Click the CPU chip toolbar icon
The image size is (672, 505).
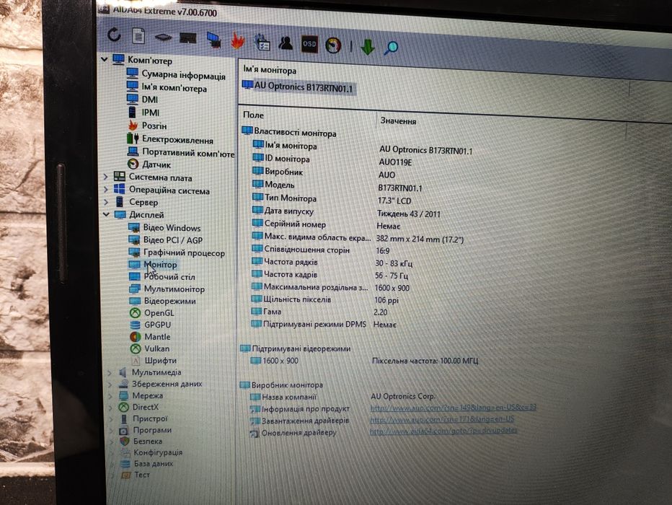tap(163, 38)
